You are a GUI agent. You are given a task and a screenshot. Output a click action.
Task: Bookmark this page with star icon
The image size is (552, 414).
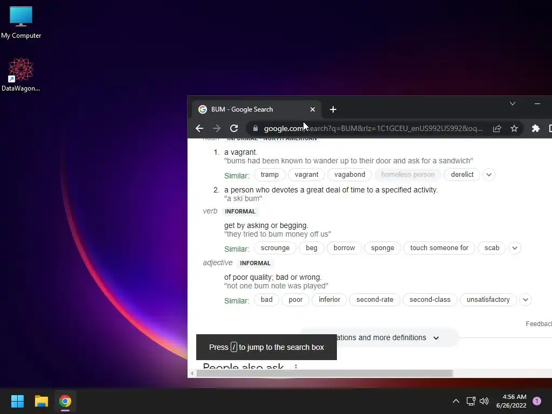pos(514,128)
